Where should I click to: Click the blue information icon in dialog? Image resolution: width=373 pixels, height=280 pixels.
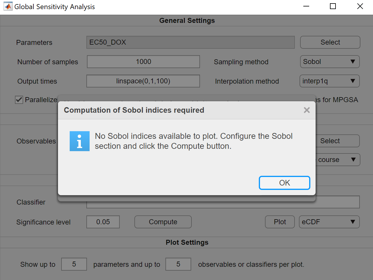[x=80, y=141]
